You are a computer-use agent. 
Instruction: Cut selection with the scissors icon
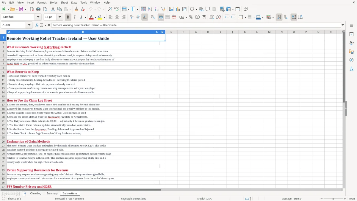pos(53,9)
